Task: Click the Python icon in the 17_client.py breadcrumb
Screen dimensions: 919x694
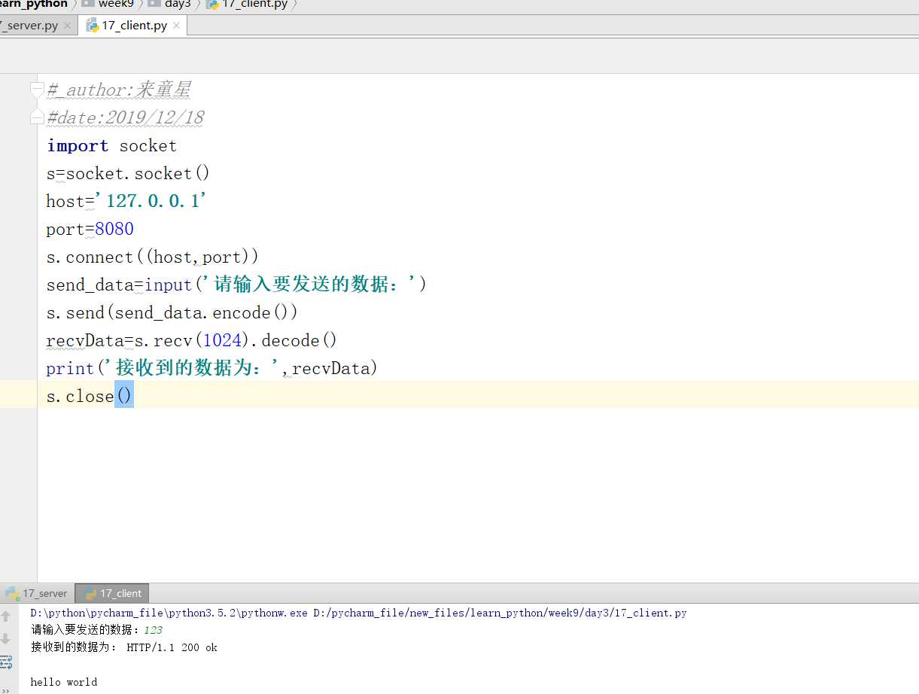Action: pyautogui.click(x=212, y=4)
